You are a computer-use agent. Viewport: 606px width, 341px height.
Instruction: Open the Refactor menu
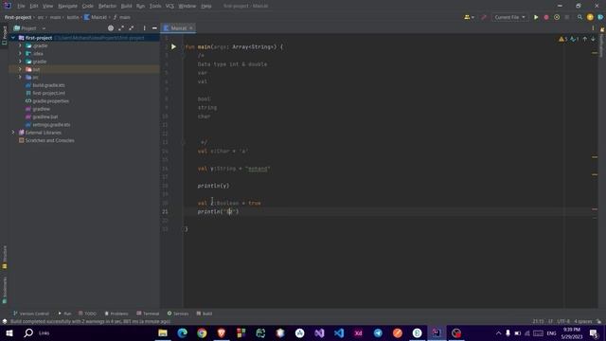coord(107,7)
